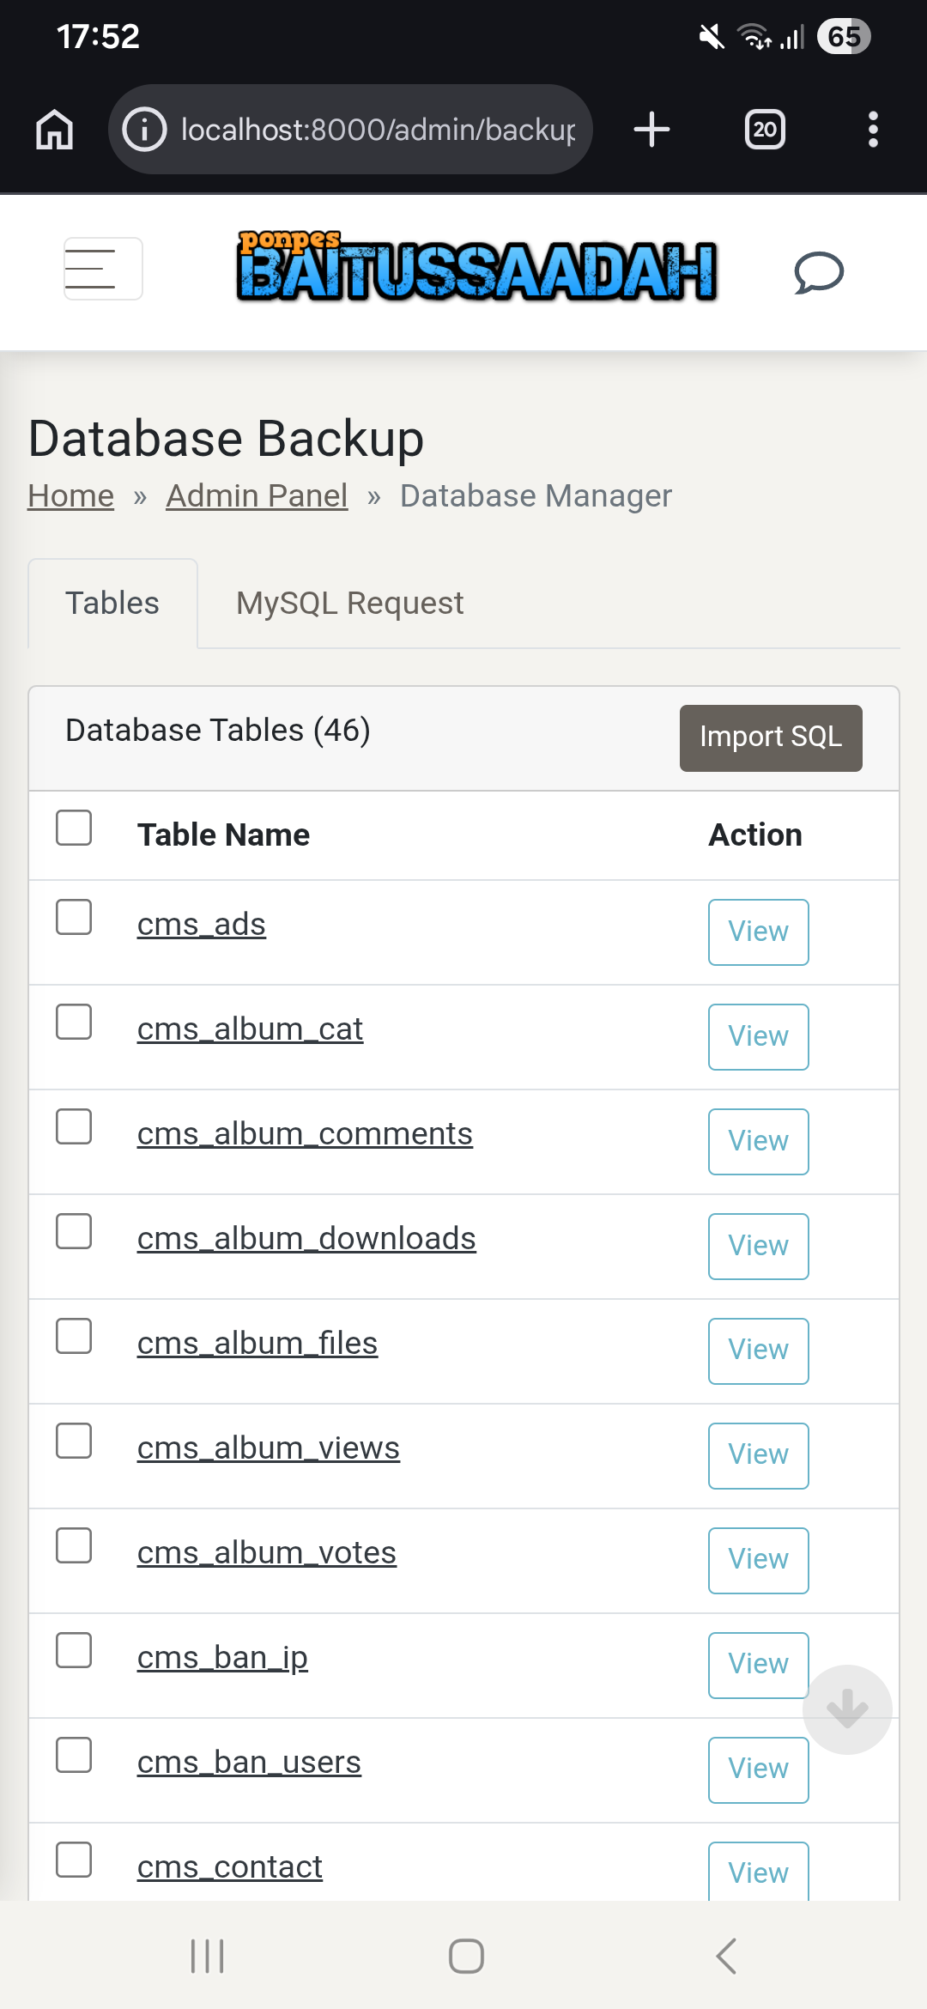Tap the scroll-down arrow floating button
The image size is (927, 2009).
point(847,1709)
